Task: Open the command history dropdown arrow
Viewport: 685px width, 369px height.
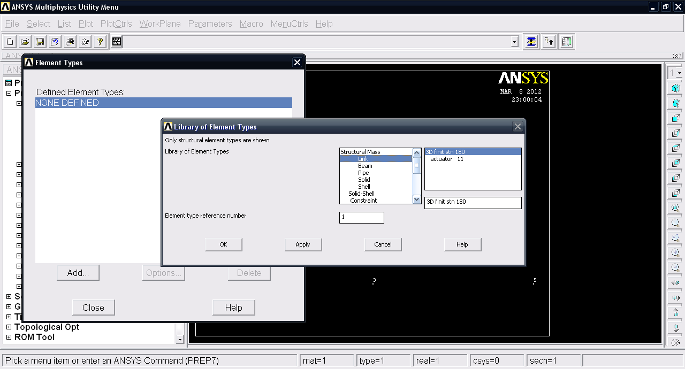Action: pos(514,41)
